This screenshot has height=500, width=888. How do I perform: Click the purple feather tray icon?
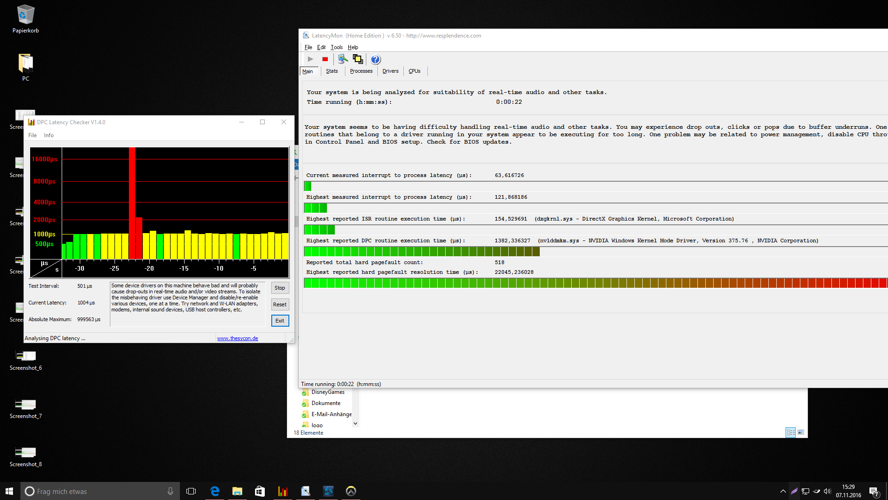794,491
